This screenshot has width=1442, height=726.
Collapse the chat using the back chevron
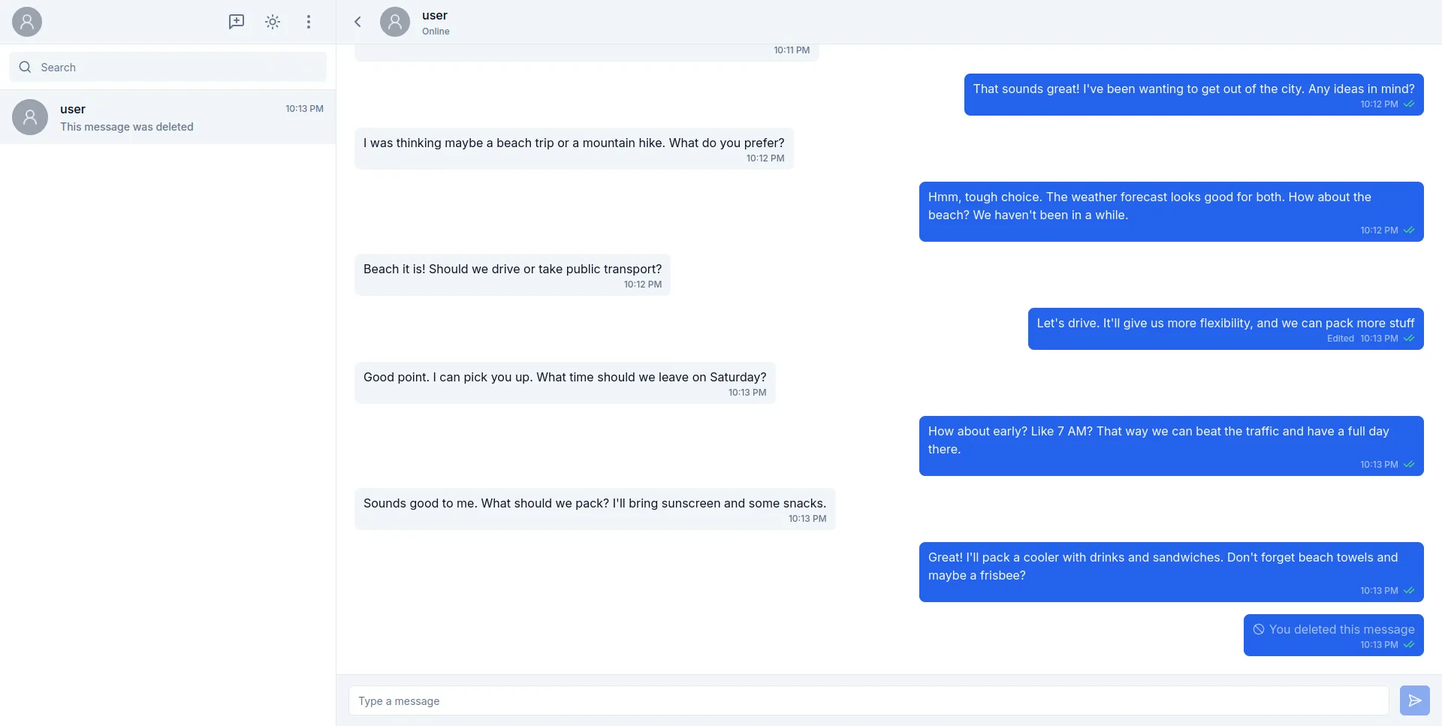[x=357, y=22]
